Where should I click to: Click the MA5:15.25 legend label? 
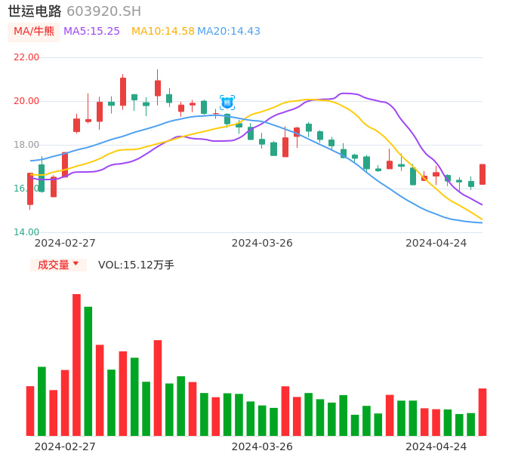91,32
